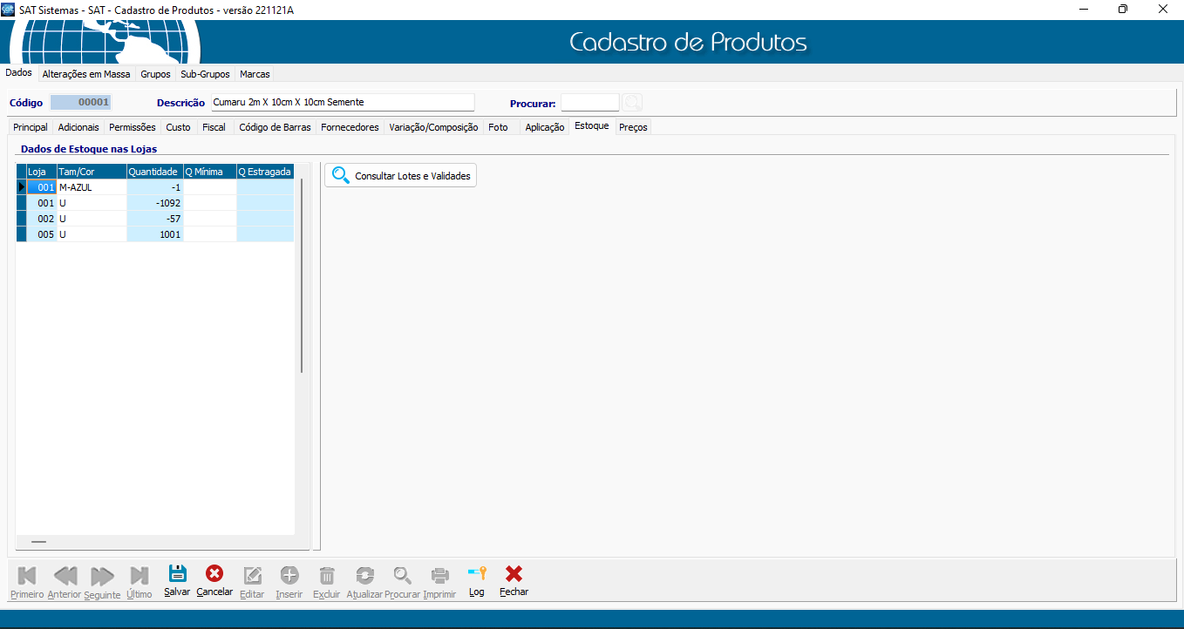Click the Salvar floppy disk icon
Viewport: 1184px width, 629px height.
click(x=177, y=574)
